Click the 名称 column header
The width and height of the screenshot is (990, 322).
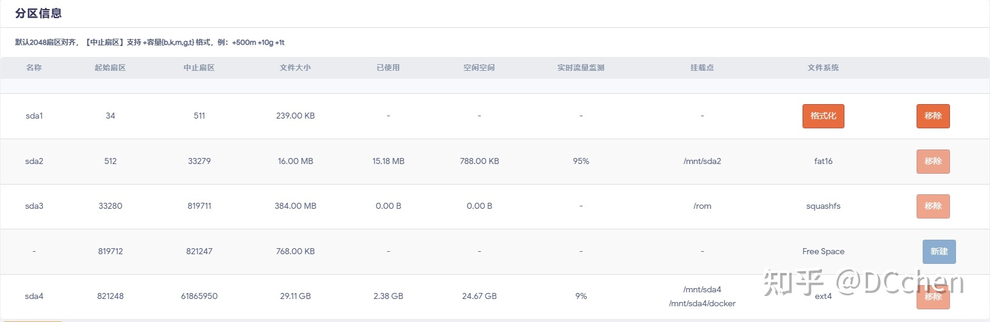[34, 68]
